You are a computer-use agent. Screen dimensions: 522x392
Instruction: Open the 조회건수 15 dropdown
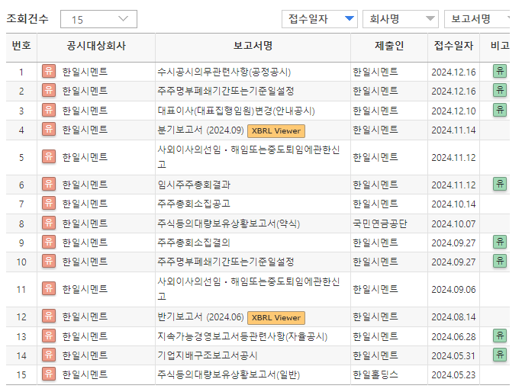point(98,19)
